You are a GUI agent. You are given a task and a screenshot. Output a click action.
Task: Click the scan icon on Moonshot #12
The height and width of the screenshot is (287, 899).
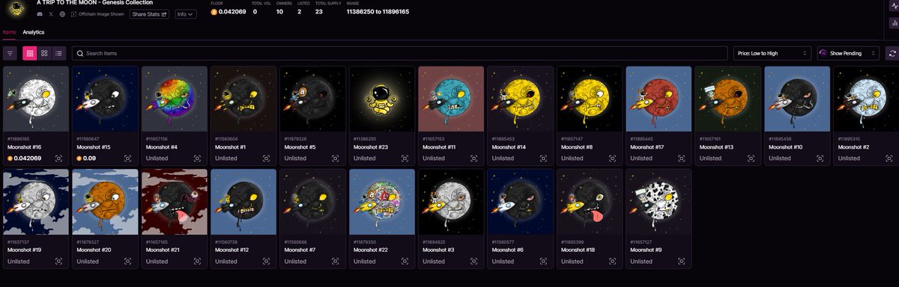pos(266,262)
